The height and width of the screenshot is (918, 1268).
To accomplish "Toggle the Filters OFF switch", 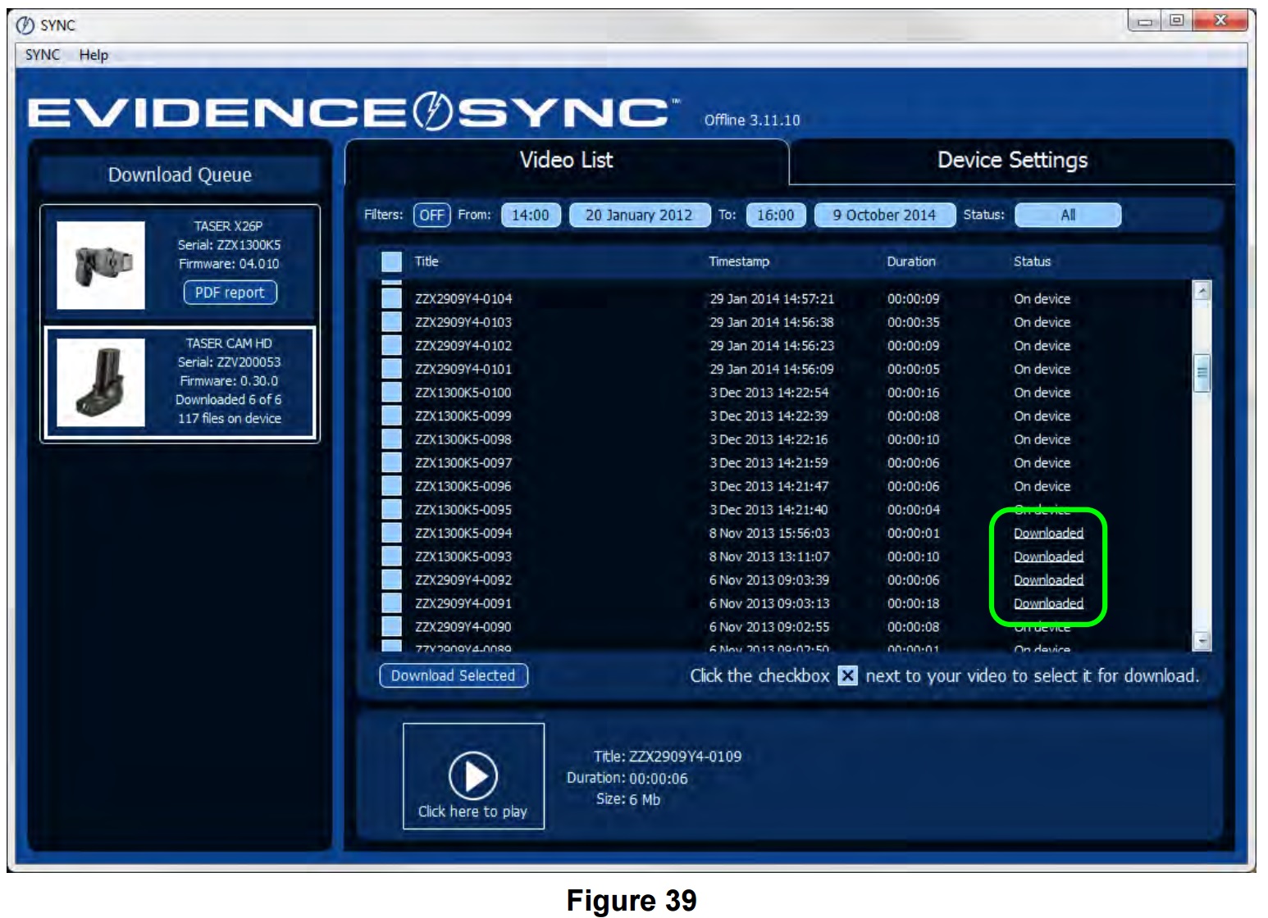I will pos(433,216).
